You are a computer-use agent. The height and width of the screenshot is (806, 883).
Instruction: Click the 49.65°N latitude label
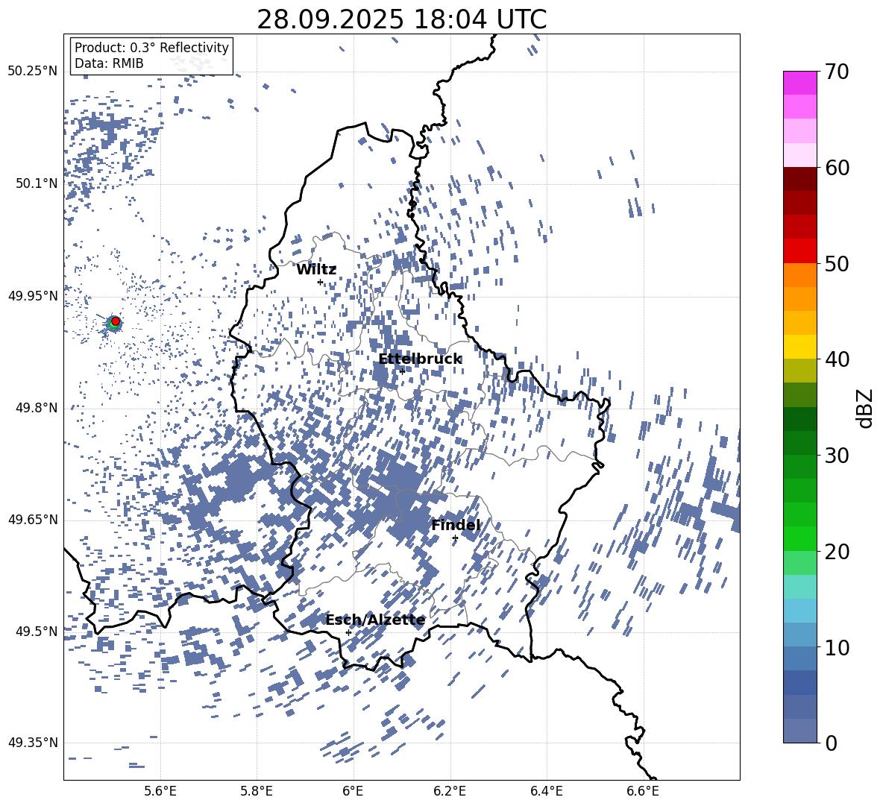[32, 520]
